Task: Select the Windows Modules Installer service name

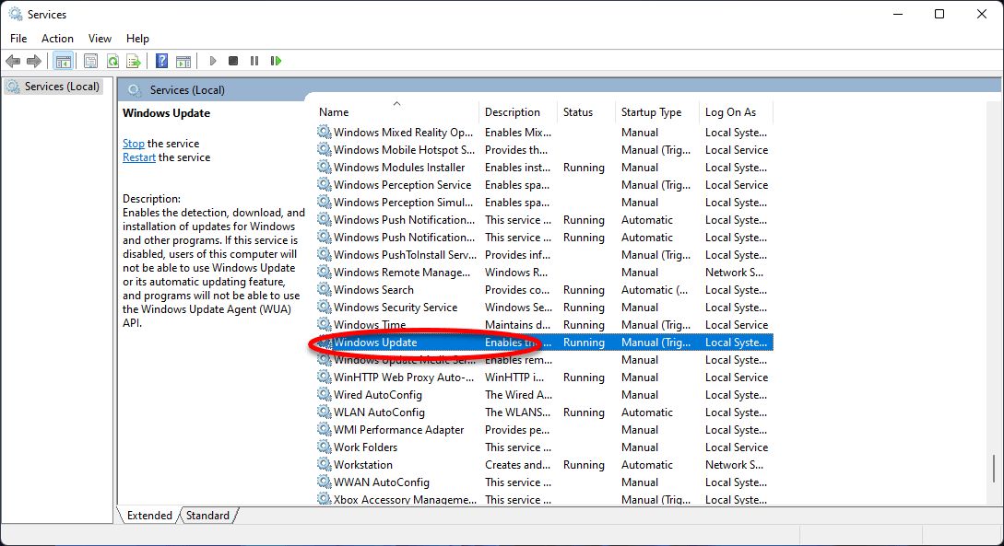Action: [x=399, y=167]
